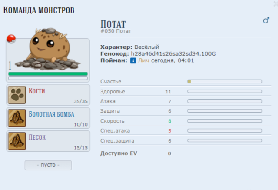Click the Атака stat bar

pos(225,101)
